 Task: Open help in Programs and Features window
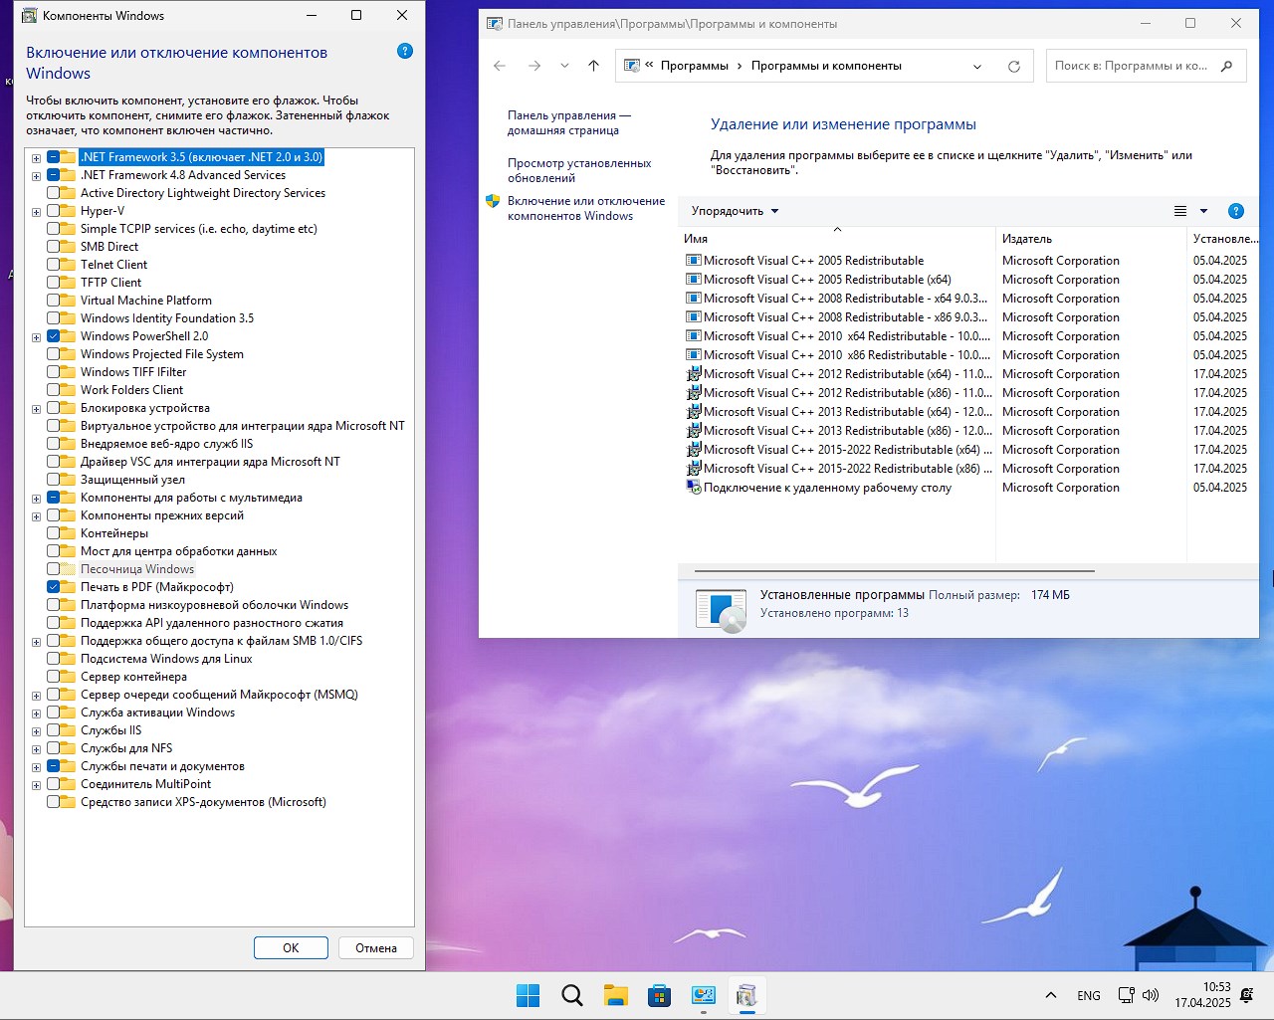[x=1236, y=211]
